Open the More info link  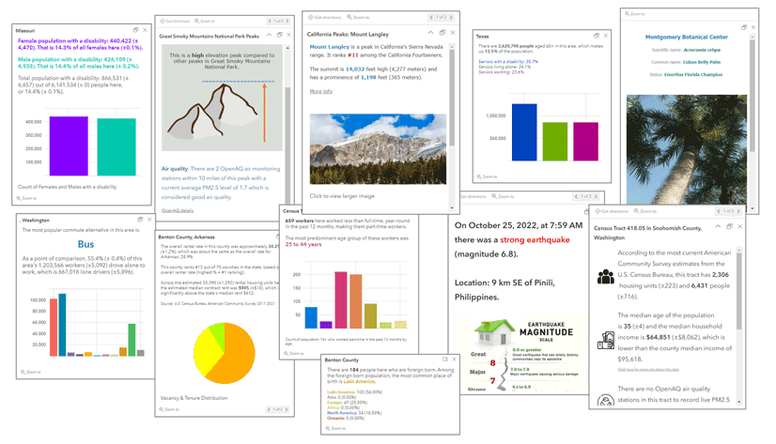(x=321, y=91)
